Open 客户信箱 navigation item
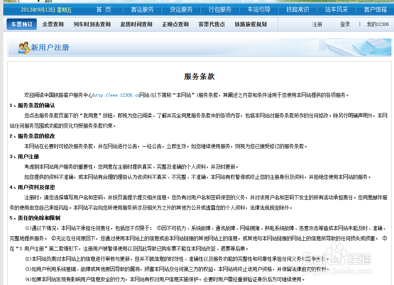 click(x=375, y=10)
